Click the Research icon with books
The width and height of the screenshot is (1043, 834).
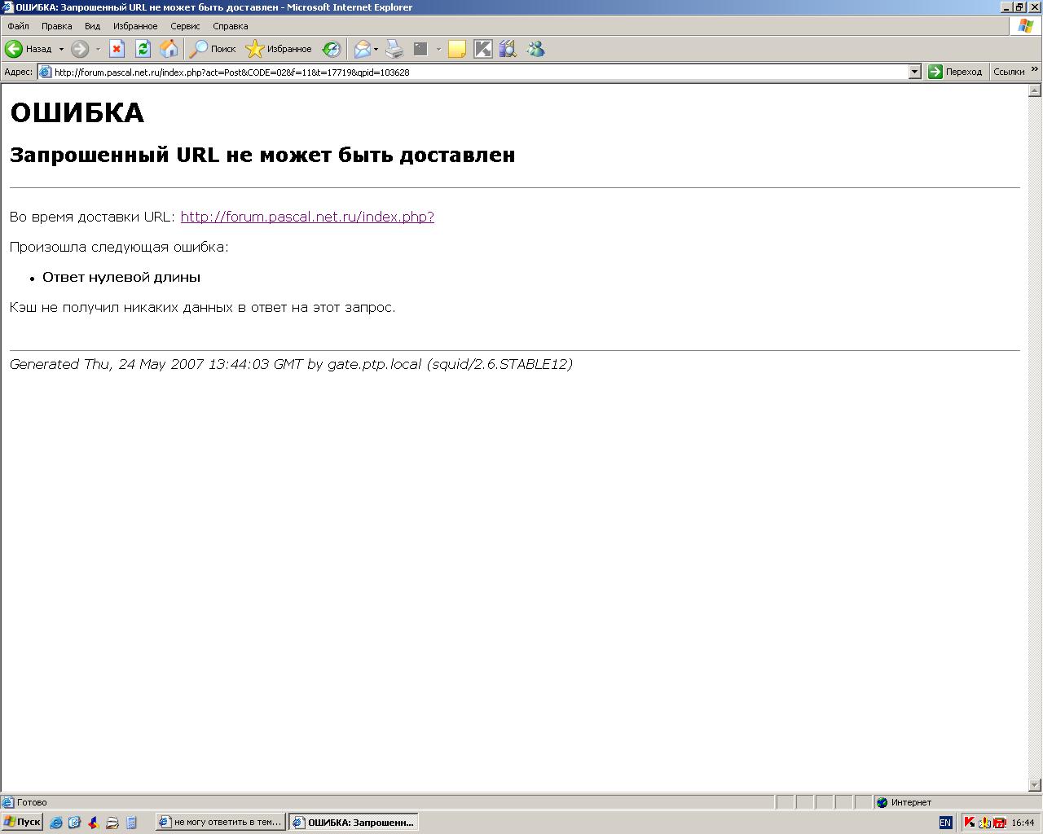coord(508,49)
